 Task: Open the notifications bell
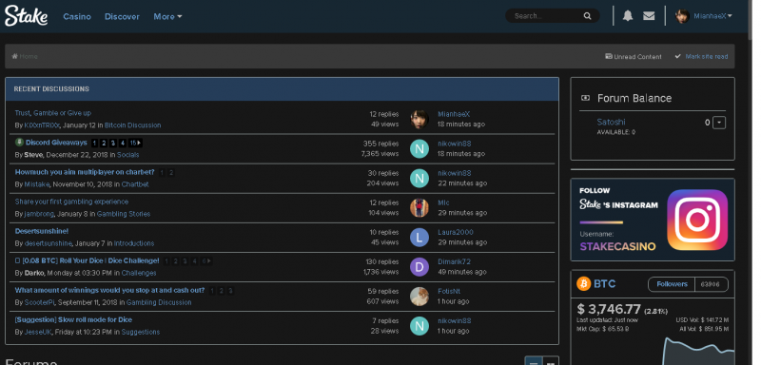tap(628, 16)
